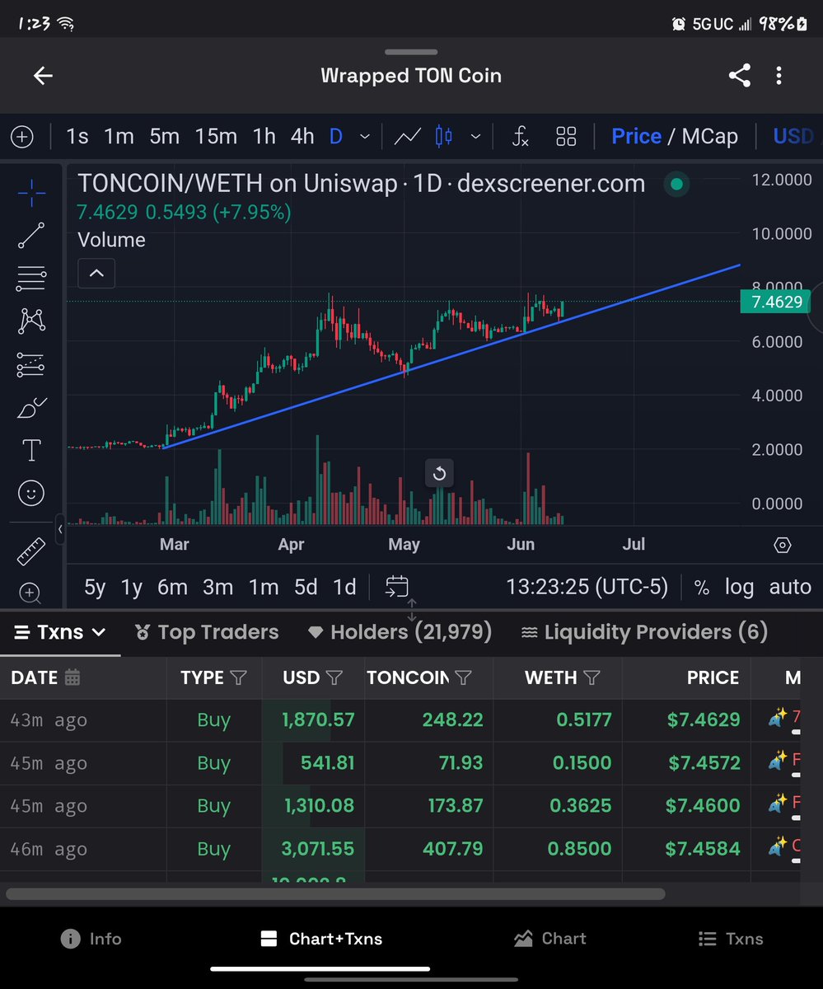Select the crosshair cursor tool
The image size is (823, 989).
(31, 193)
